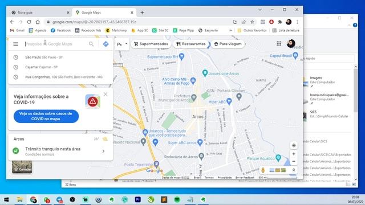Reload the current page

29,22
